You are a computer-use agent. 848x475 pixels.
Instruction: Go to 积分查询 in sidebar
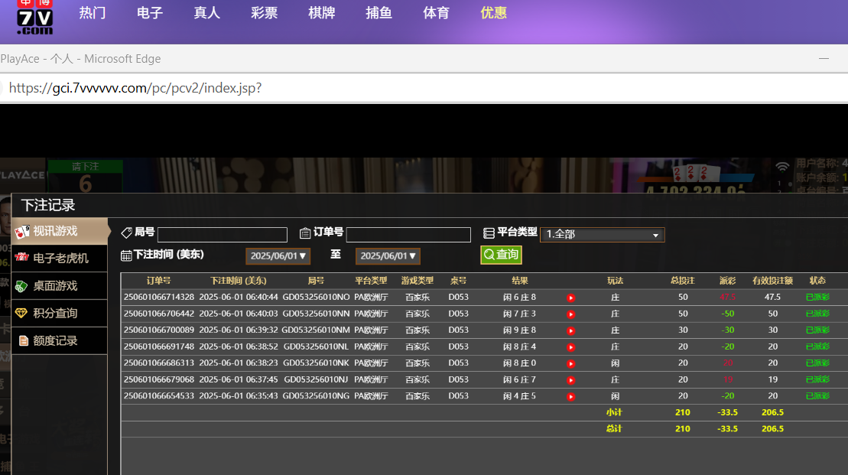point(55,313)
